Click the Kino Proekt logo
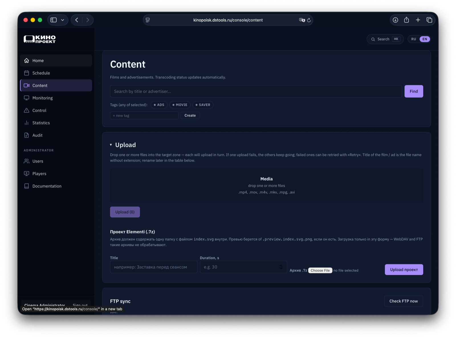This screenshot has width=456, height=338. coord(40,39)
